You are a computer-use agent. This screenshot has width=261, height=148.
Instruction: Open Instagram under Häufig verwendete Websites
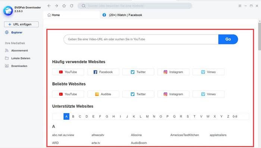pyautogui.click(x=173, y=72)
